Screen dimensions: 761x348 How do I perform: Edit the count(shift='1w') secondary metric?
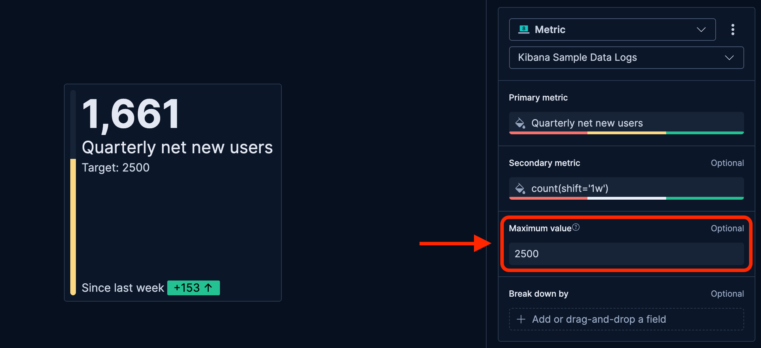[625, 188]
